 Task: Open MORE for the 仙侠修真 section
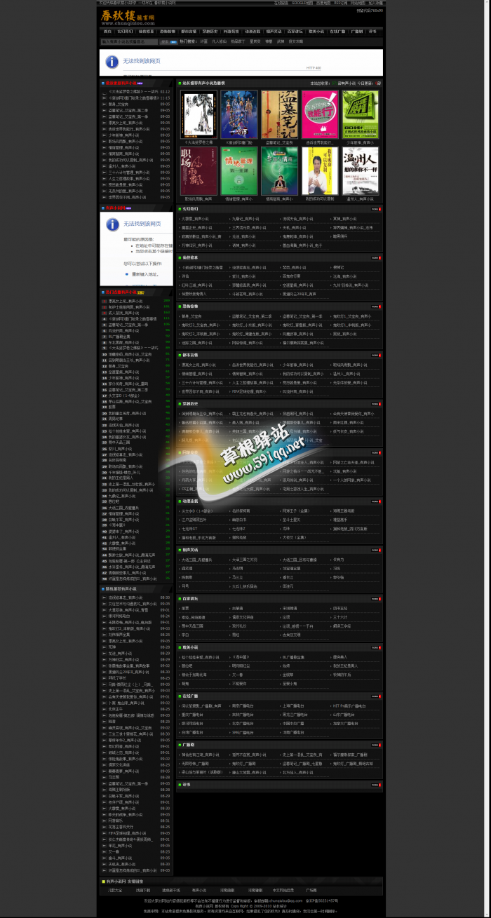click(x=375, y=257)
